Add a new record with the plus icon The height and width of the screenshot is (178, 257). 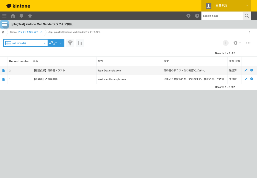pyautogui.click(x=226, y=43)
